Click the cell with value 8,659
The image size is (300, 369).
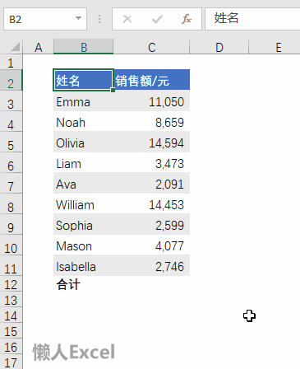point(151,121)
